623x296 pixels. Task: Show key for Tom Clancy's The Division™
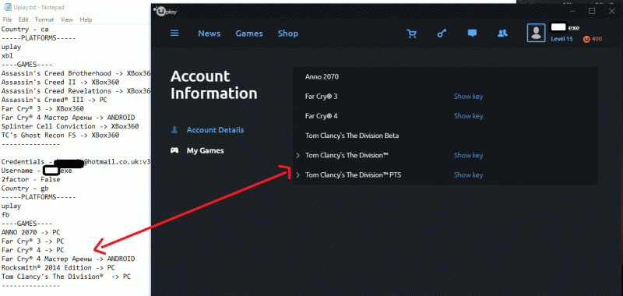click(469, 155)
